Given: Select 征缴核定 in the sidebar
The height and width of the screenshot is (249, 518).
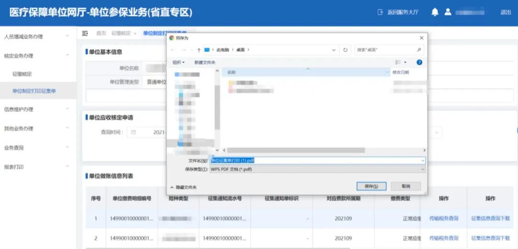Looking at the screenshot, I should (x=22, y=74).
